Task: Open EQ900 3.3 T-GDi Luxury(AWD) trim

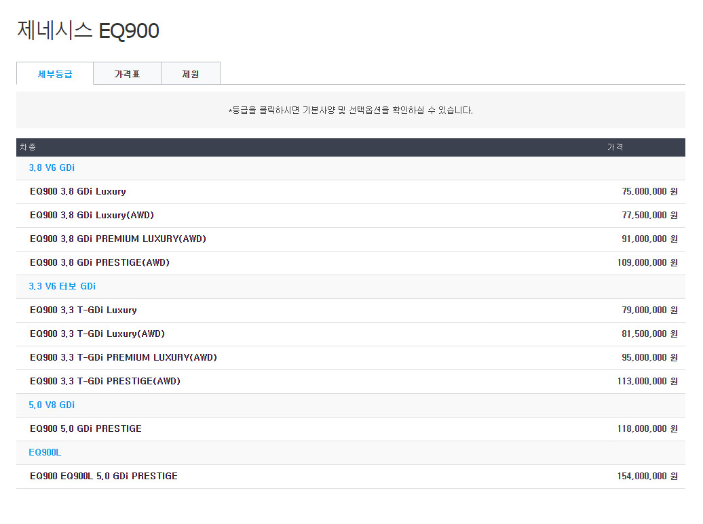Action: (97, 334)
